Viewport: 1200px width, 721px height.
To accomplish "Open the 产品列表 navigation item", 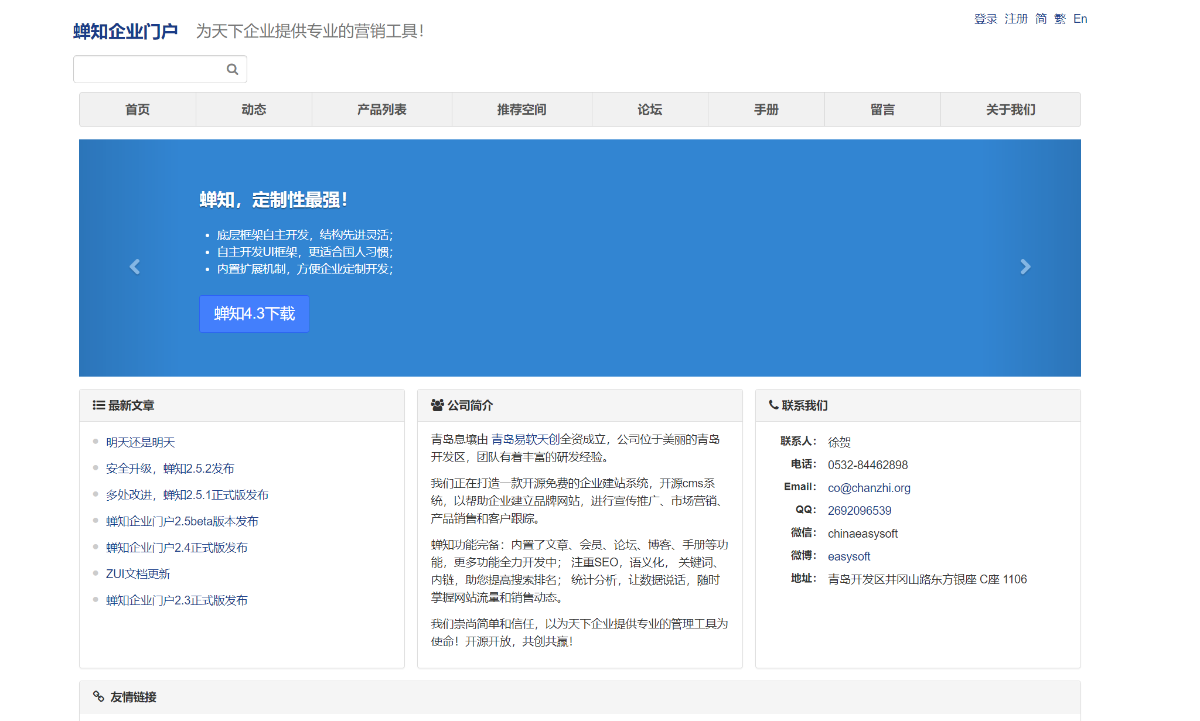I will [381, 110].
